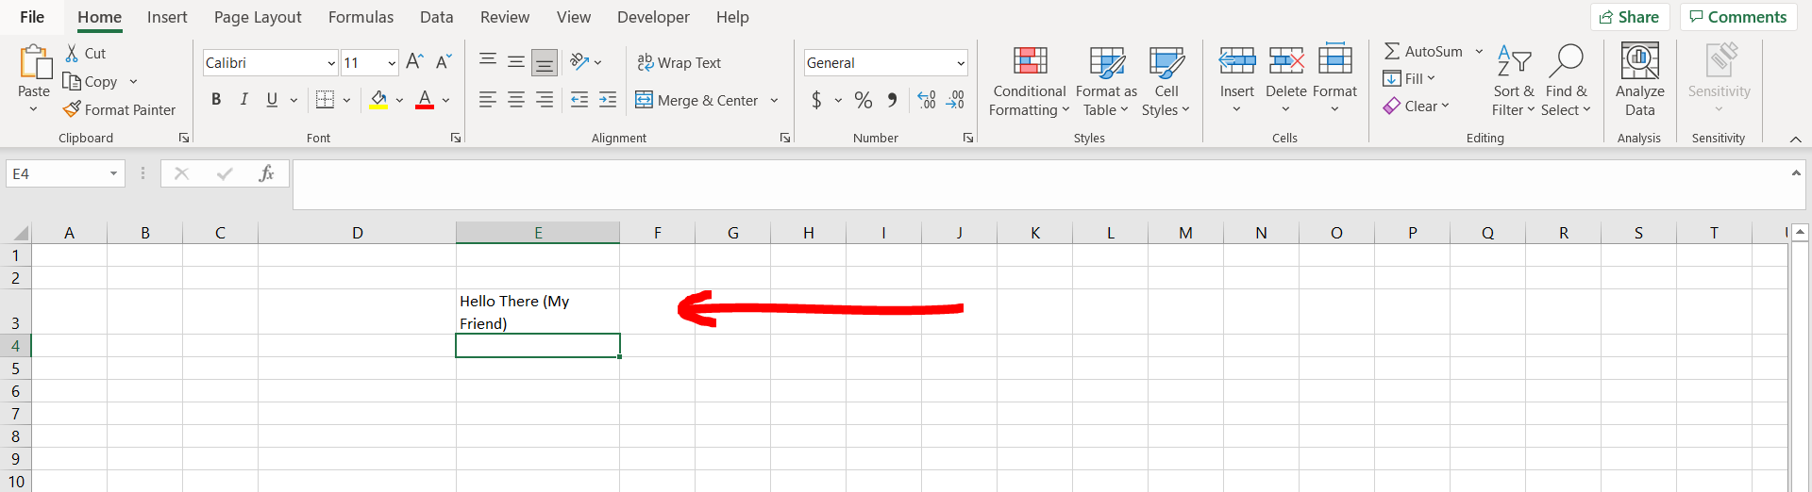The image size is (1812, 492).
Task: Open the Comments pane button
Action: (1737, 17)
